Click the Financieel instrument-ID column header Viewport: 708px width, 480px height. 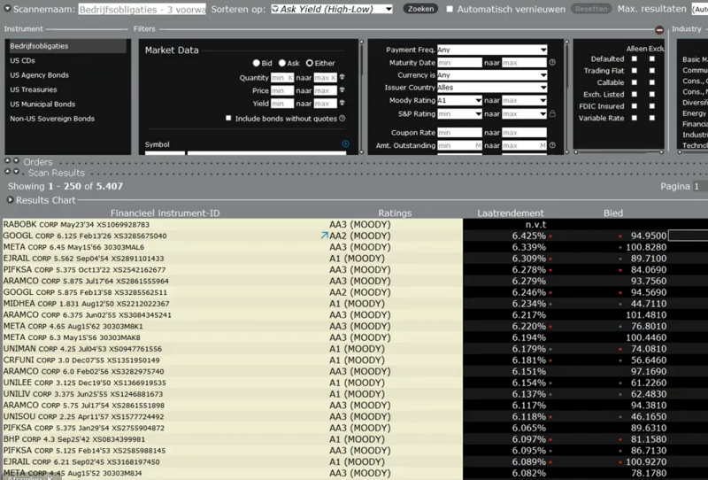[x=165, y=213]
